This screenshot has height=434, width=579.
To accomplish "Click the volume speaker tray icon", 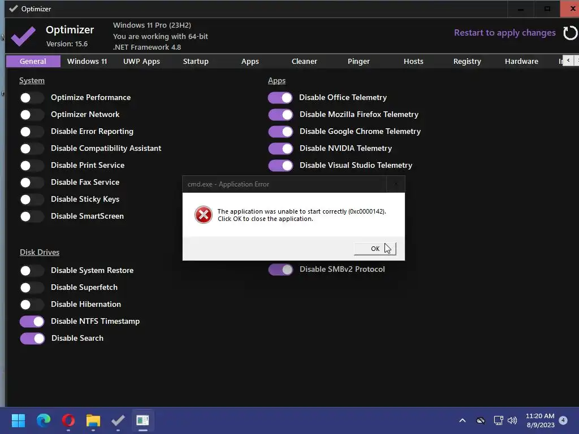I will click(512, 420).
